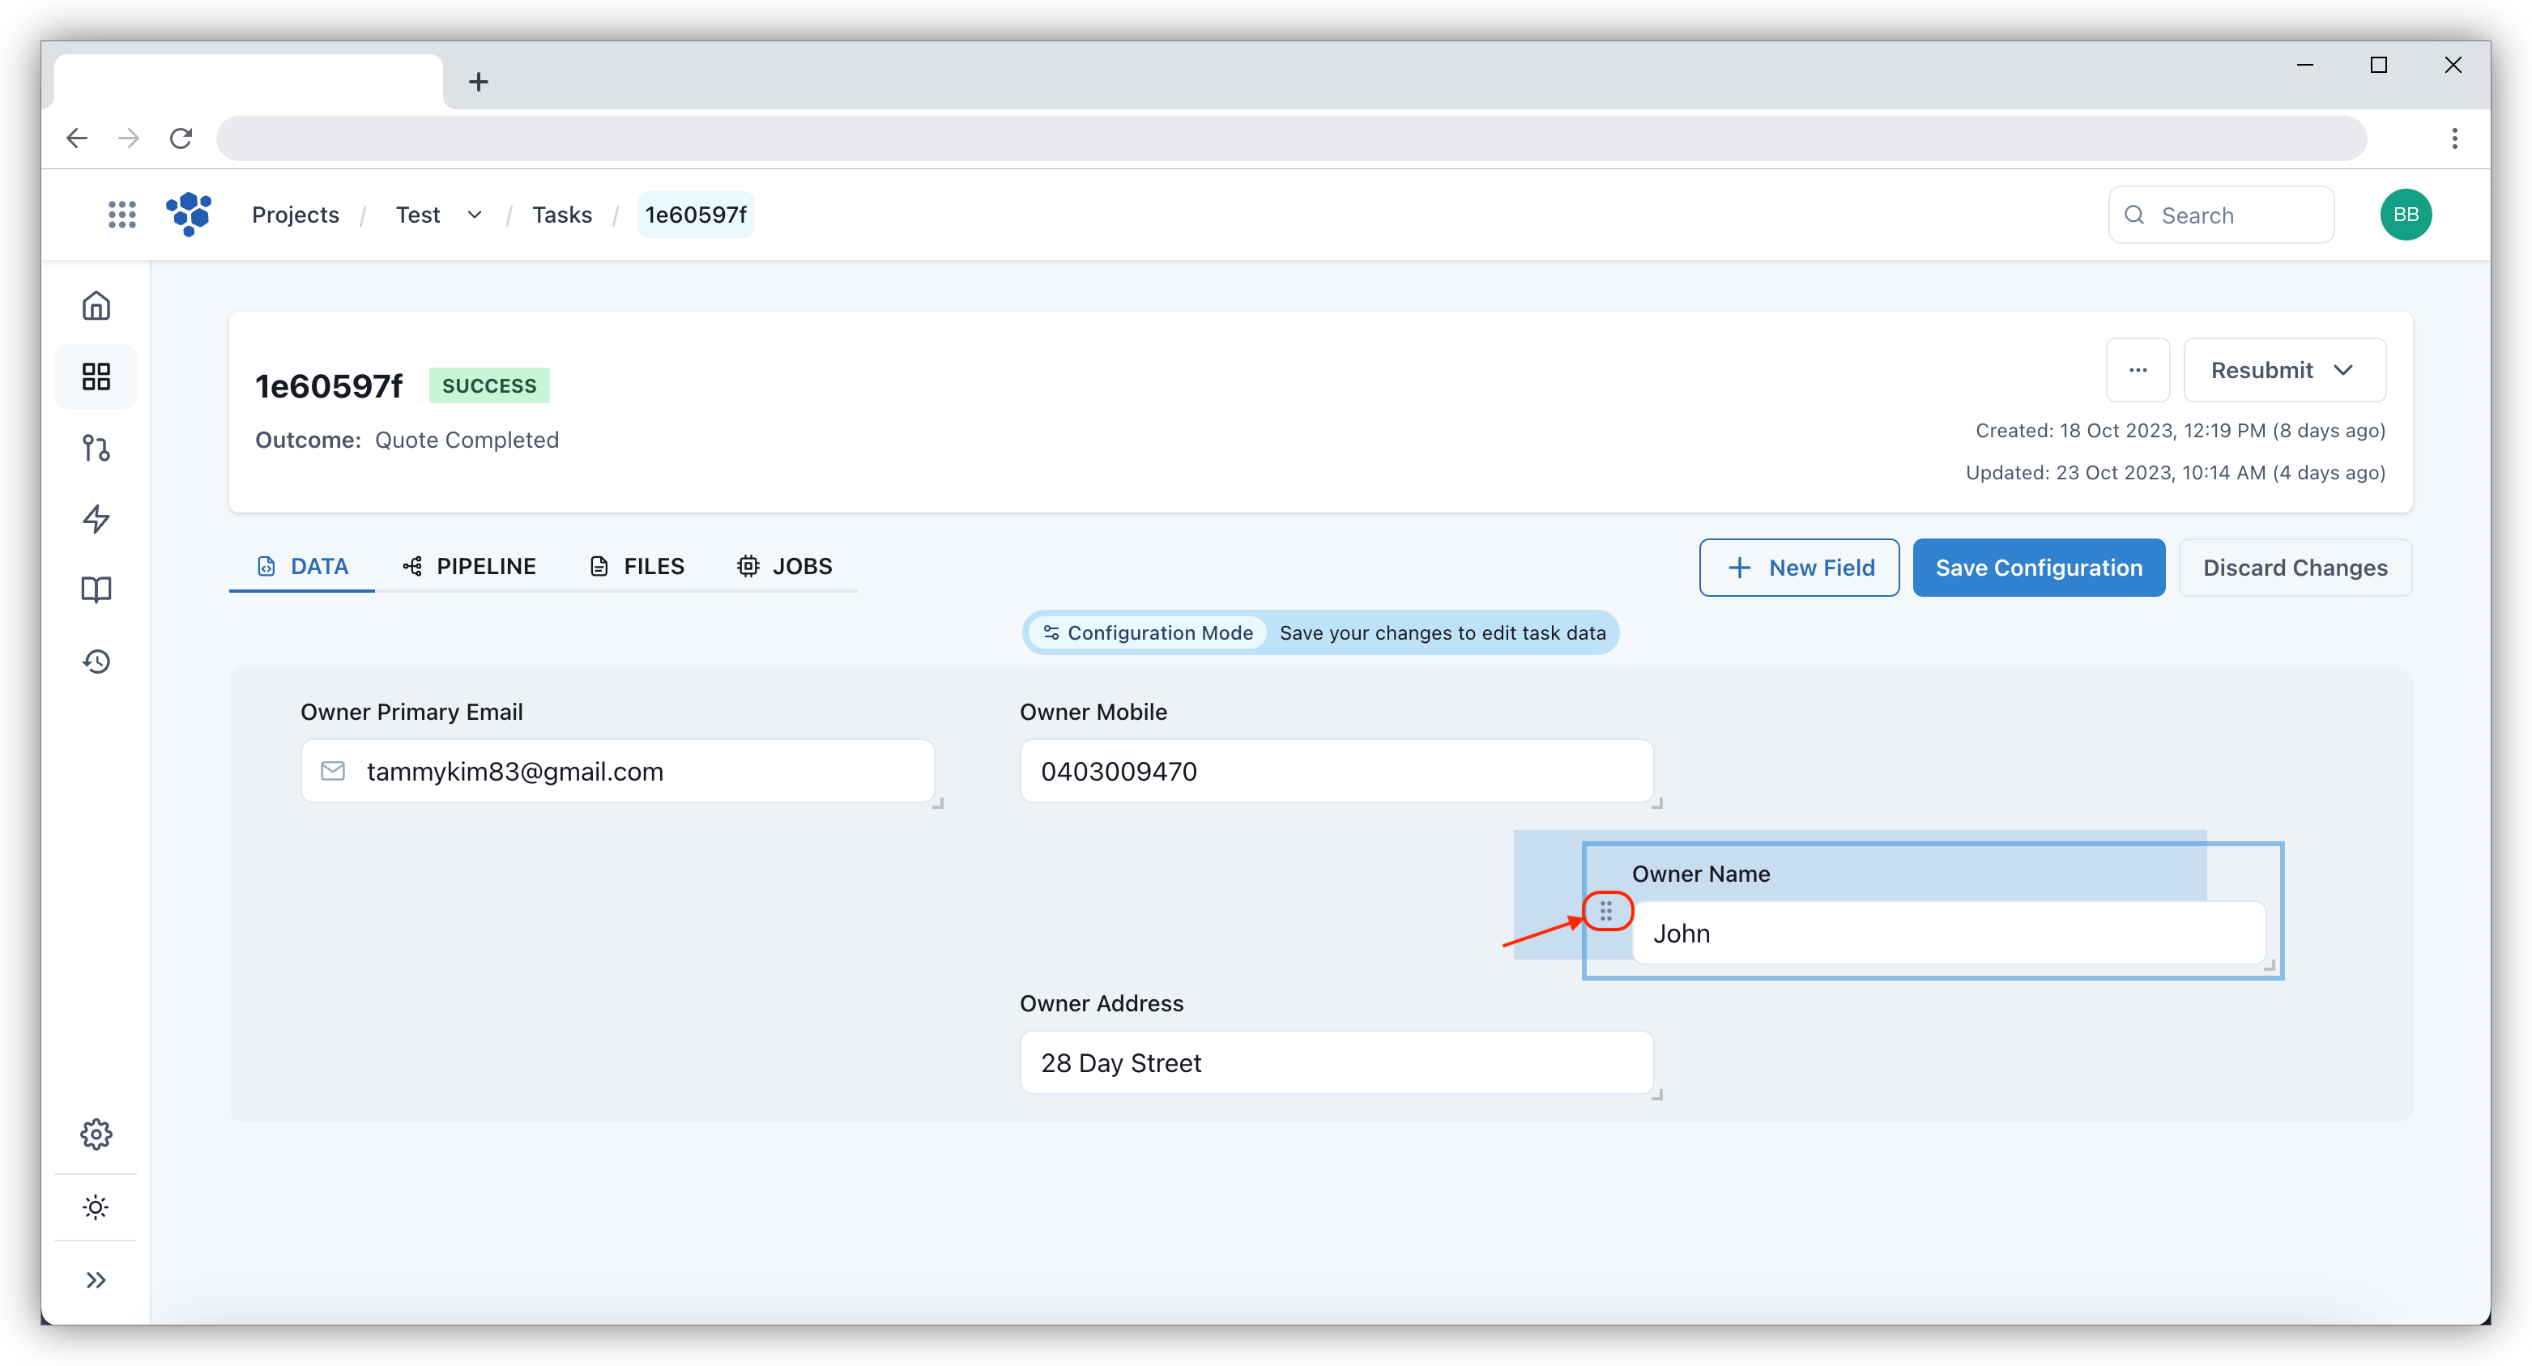
Task: Click the lightning bolt icon in sidebar
Action: 96,519
